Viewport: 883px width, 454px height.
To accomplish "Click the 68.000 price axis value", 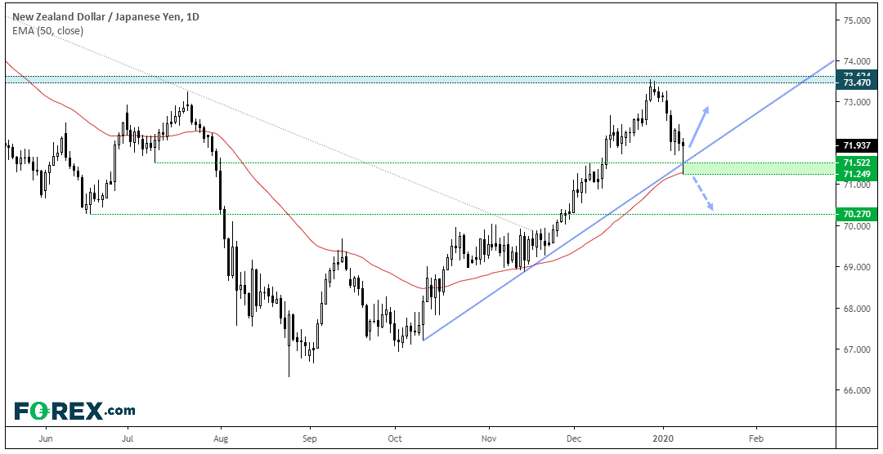I will (857, 309).
